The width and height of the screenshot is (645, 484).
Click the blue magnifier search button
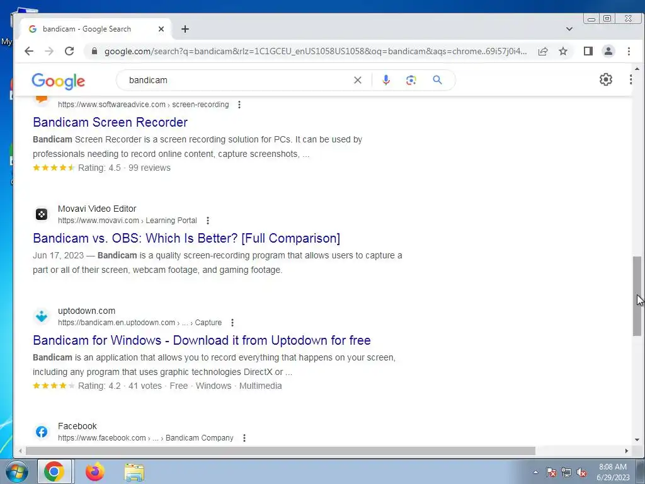[437, 80]
